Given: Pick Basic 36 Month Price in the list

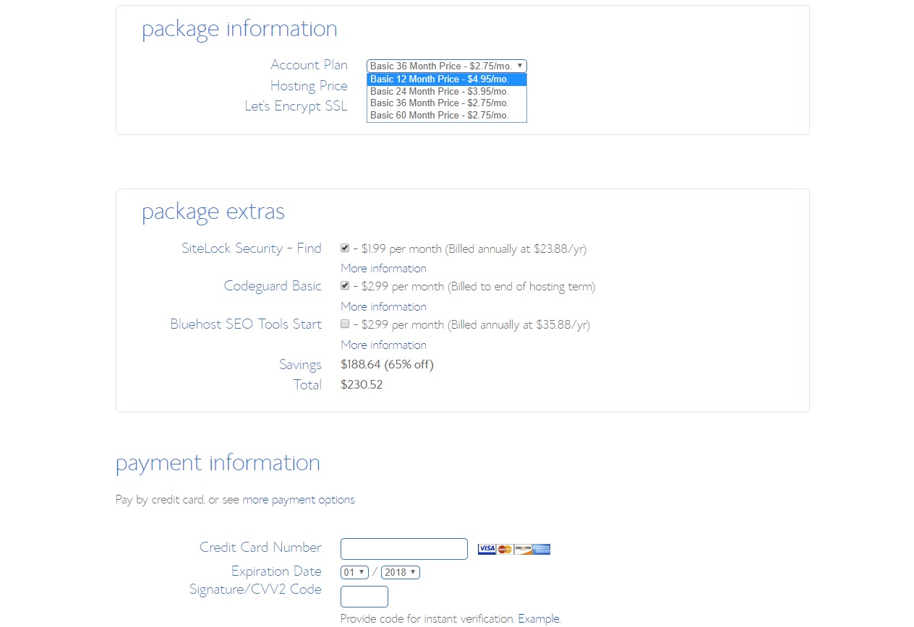Looking at the screenshot, I should pyautogui.click(x=447, y=103).
